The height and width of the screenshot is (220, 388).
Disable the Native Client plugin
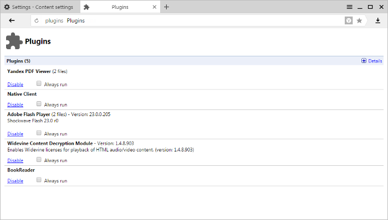click(x=16, y=104)
